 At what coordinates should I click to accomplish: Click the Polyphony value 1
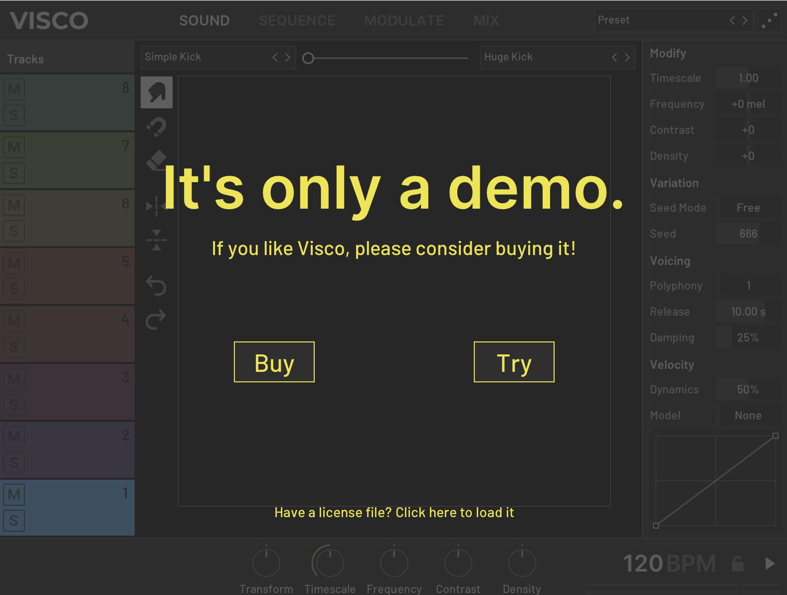(x=748, y=286)
